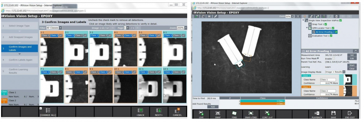Click the Class 2 orange result bar
Viewport: 364px width, 122px height.
262,104
